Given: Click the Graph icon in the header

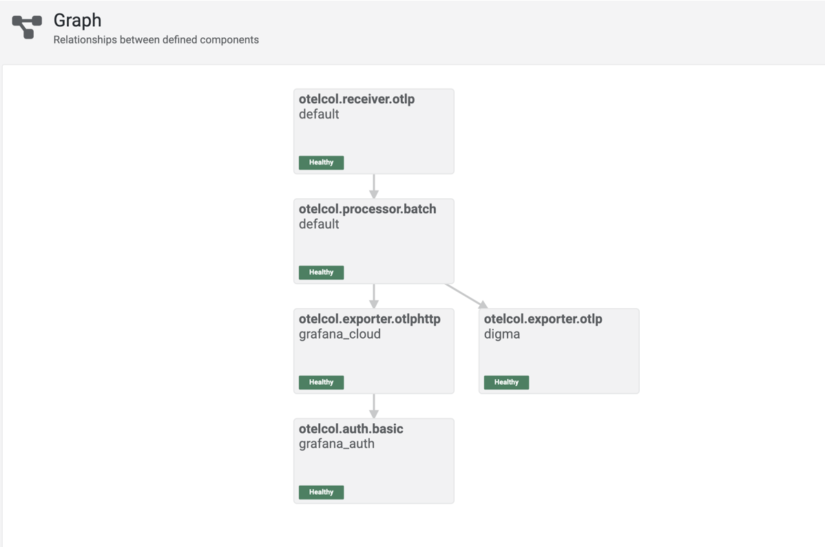Looking at the screenshot, I should click(27, 28).
